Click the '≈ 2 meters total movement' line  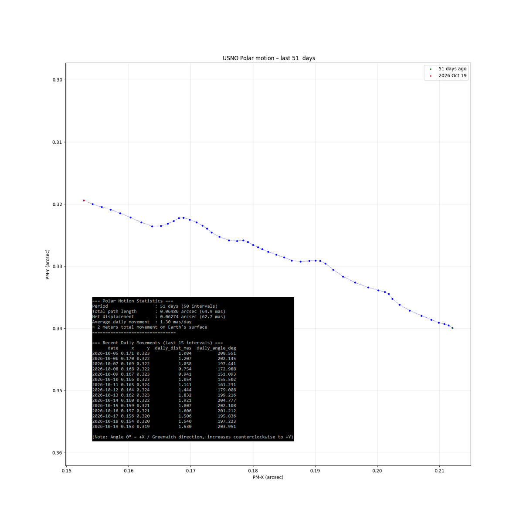pos(149,327)
